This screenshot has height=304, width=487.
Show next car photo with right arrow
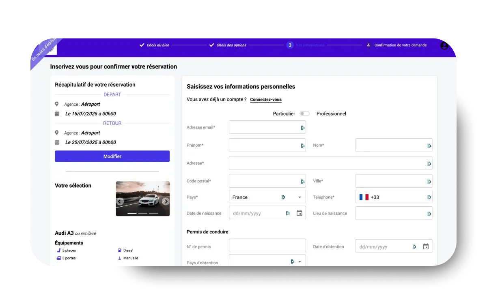pyautogui.click(x=165, y=201)
